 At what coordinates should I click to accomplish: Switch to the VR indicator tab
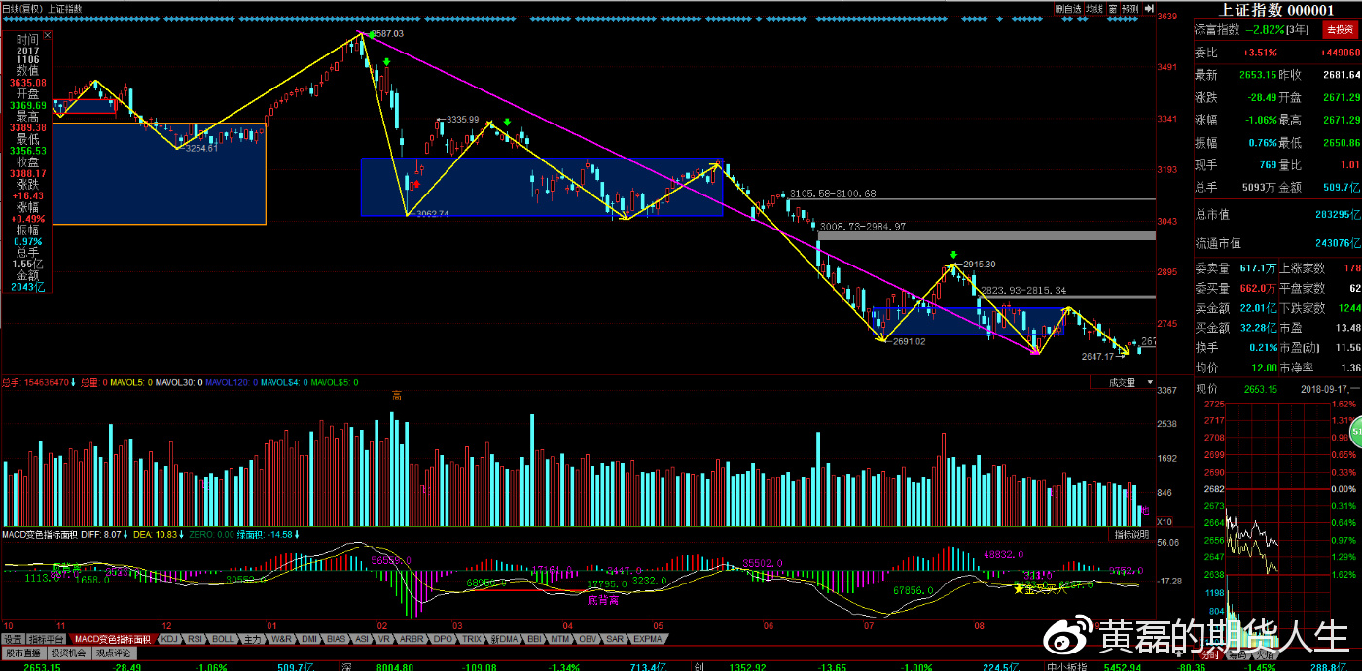tap(383, 639)
